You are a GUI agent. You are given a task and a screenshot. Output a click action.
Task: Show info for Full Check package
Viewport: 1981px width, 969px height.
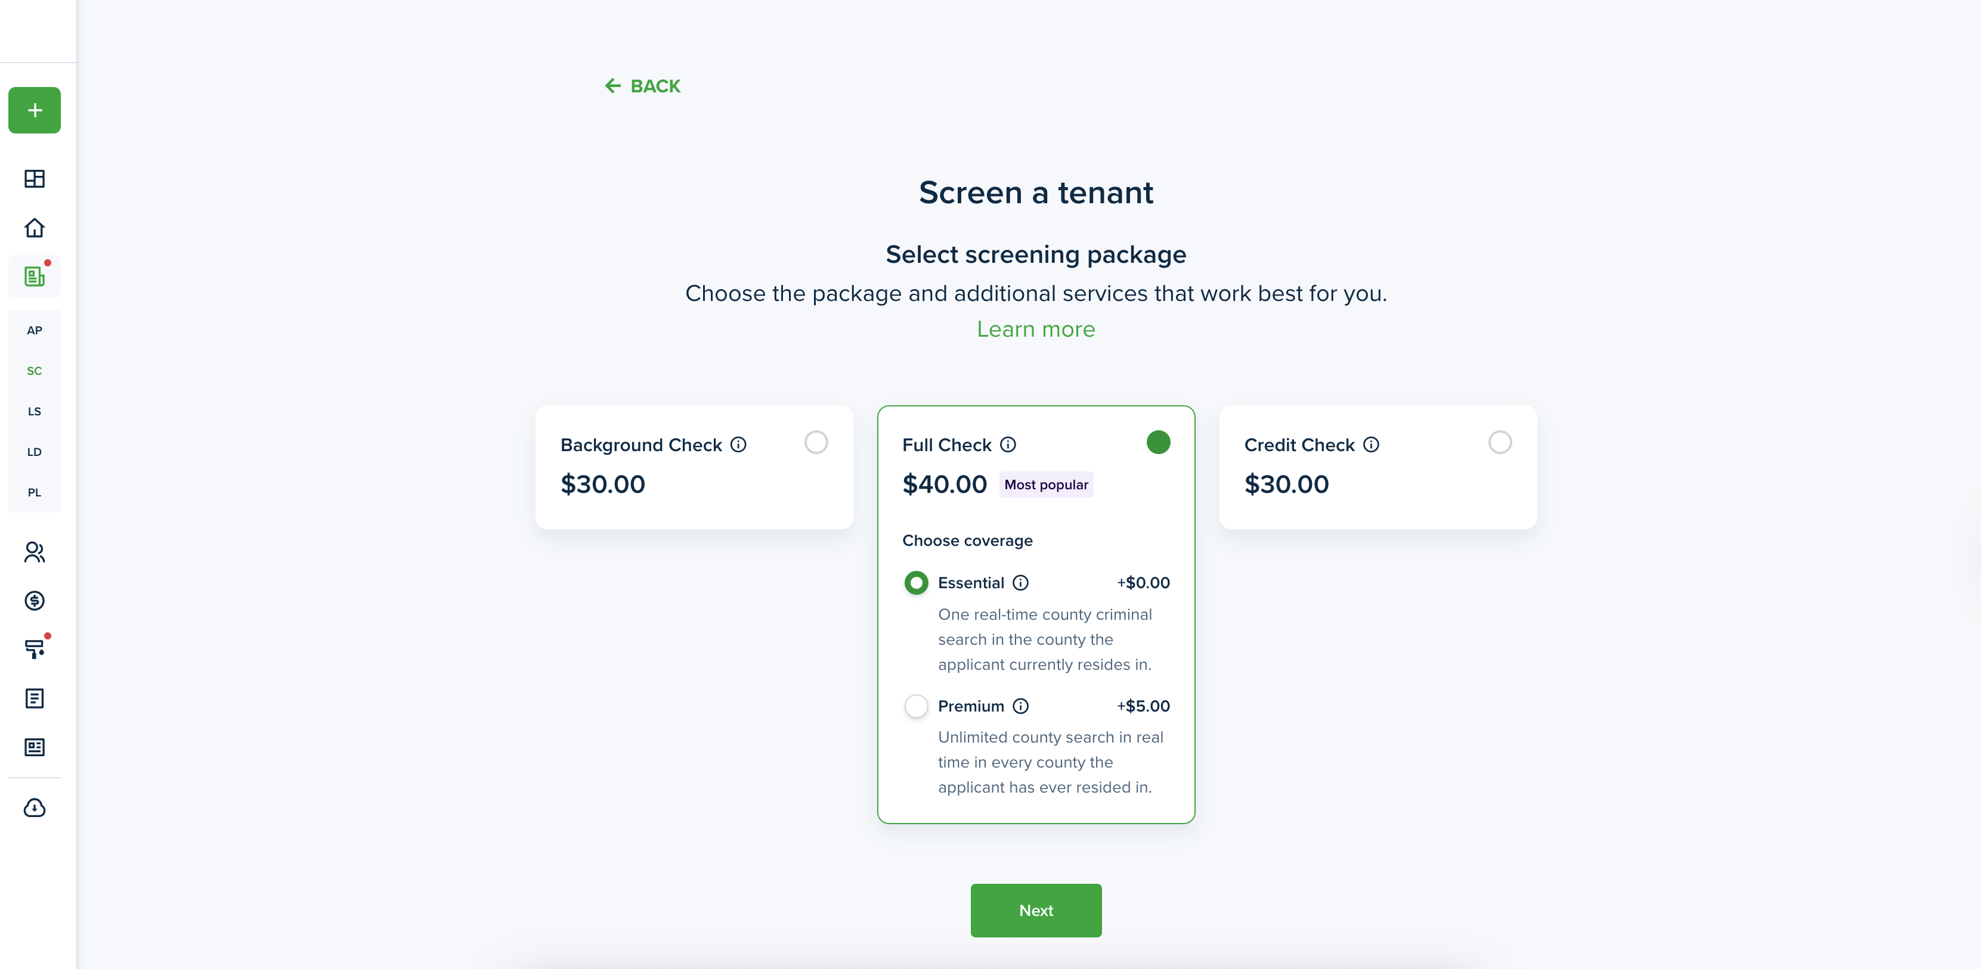pyautogui.click(x=1007, y=445)
